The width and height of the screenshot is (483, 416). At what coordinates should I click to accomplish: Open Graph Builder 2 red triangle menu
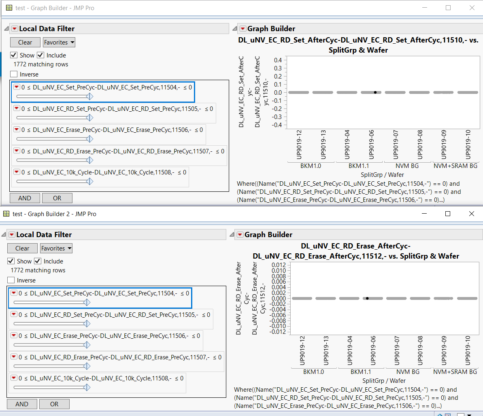tap(240, 235)
